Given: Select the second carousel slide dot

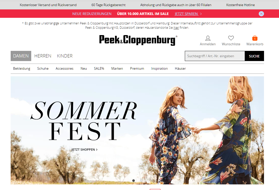Looking at the screenshot, I should click(141, 181).
